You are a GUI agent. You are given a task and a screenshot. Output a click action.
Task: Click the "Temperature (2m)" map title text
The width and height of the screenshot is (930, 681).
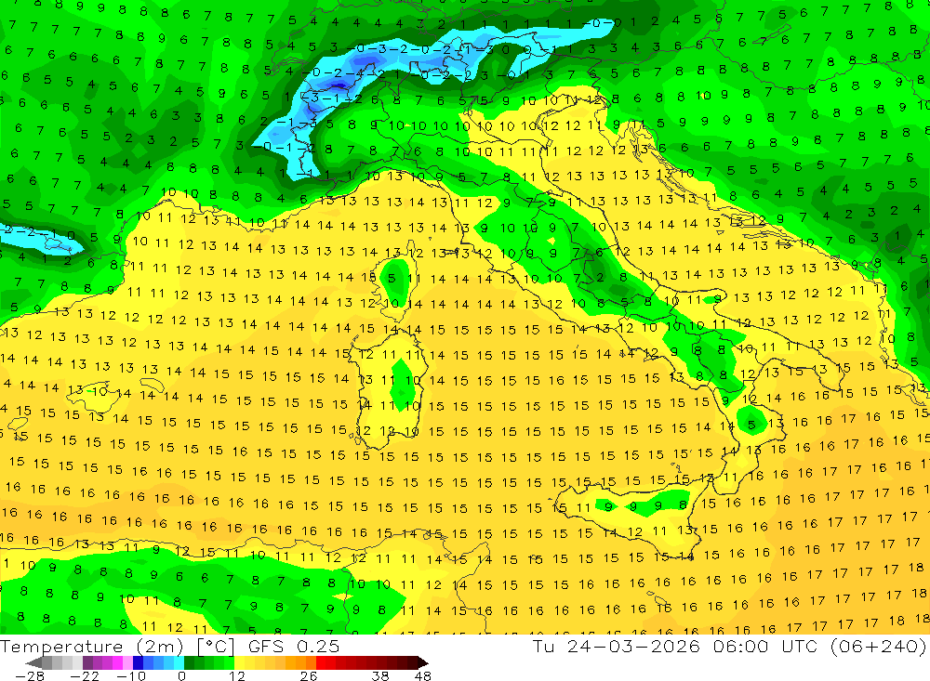tap(92, 647)
